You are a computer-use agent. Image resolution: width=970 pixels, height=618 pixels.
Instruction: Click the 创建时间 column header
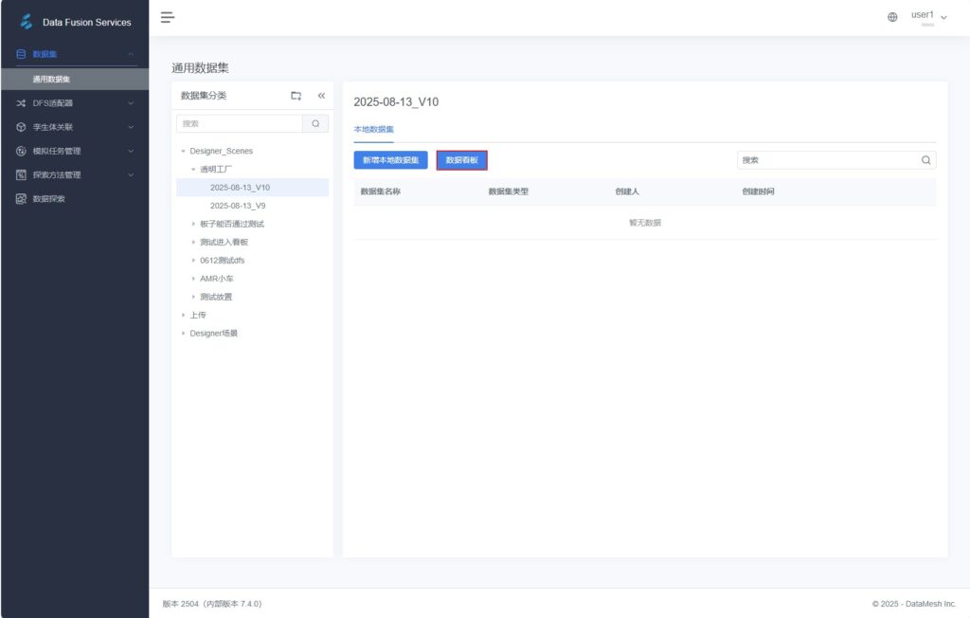(758, 191)
